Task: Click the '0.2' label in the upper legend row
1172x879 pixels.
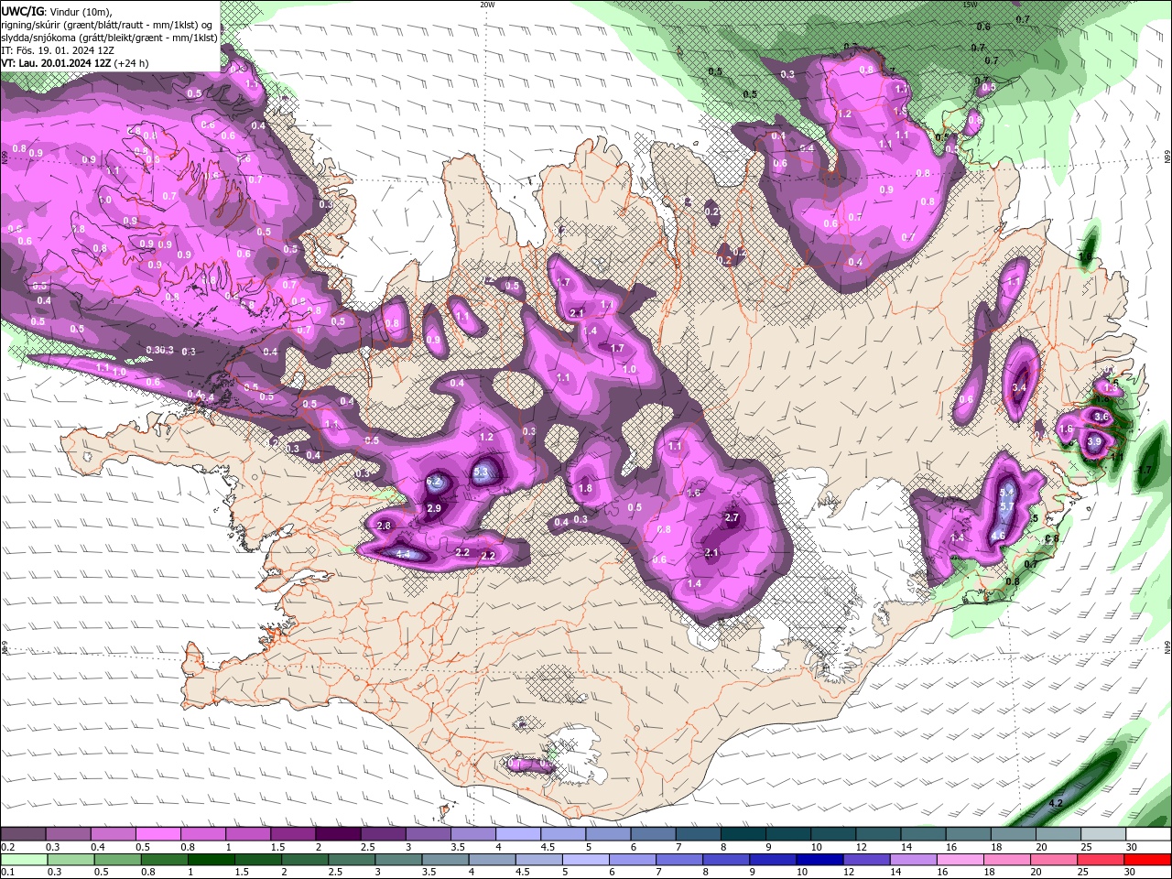Action: pyautogui.click(x=8, y=847)
